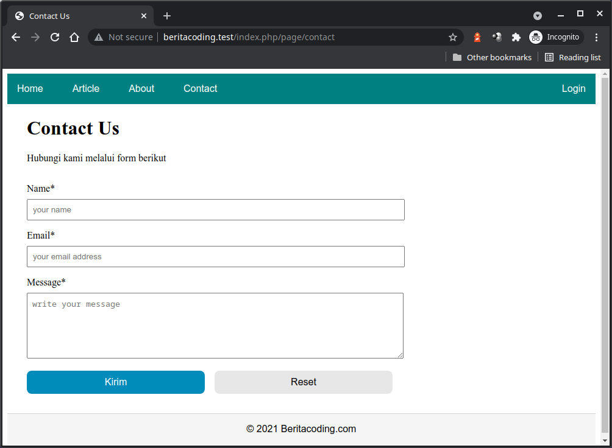Viewport: 612px width, 448px height.
Task: Open Chrome's three-dot menu
Action: [x=596, y=37]
